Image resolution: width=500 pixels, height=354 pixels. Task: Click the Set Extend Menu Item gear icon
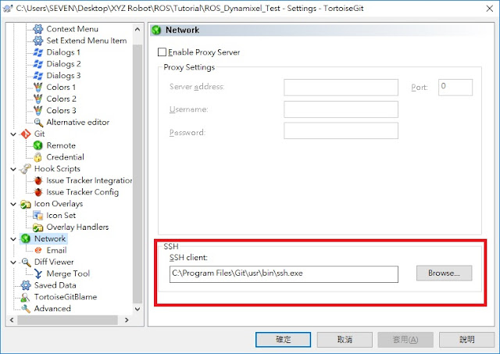pyautogui.click(x=38, y=41)
